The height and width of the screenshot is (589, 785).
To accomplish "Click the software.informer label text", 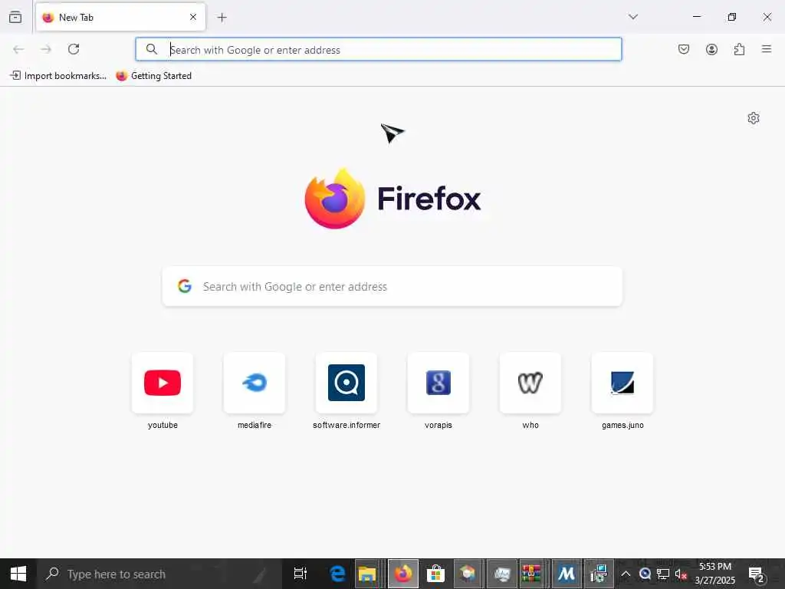I will (x=347, y=425).
